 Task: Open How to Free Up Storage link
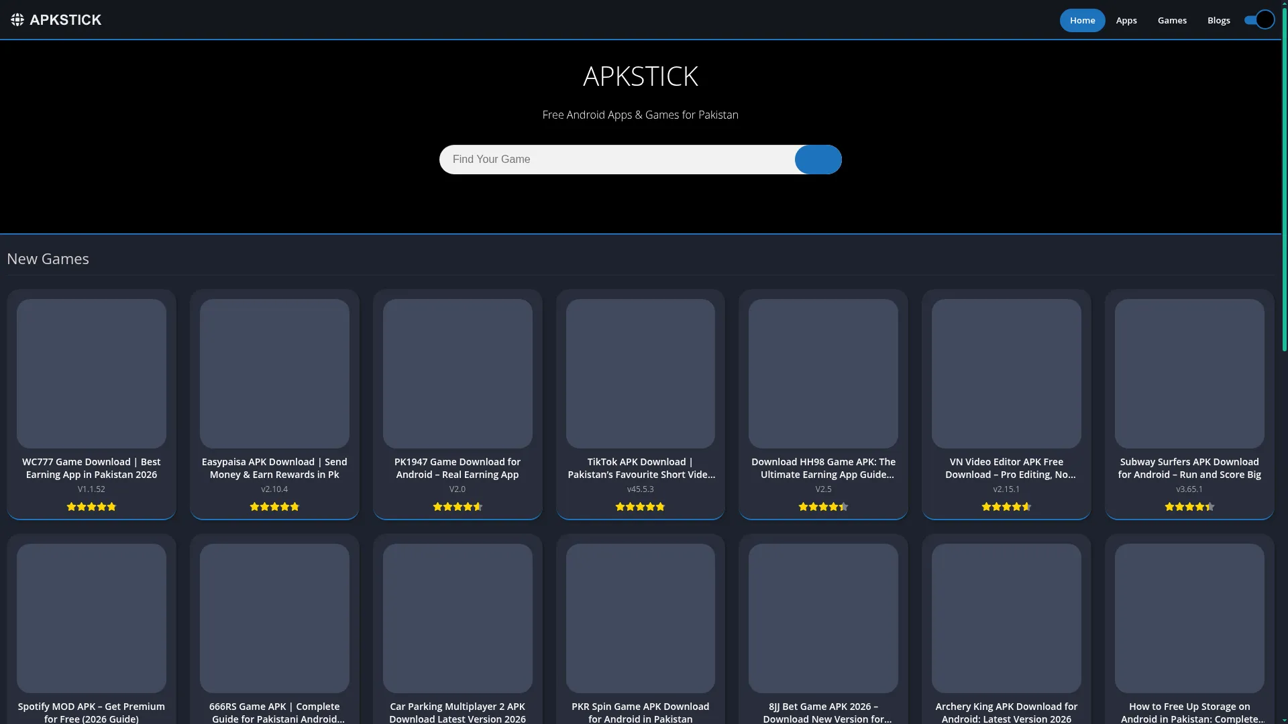[x=1192, y=713]
